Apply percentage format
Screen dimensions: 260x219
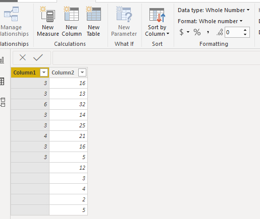pos(197,32)
